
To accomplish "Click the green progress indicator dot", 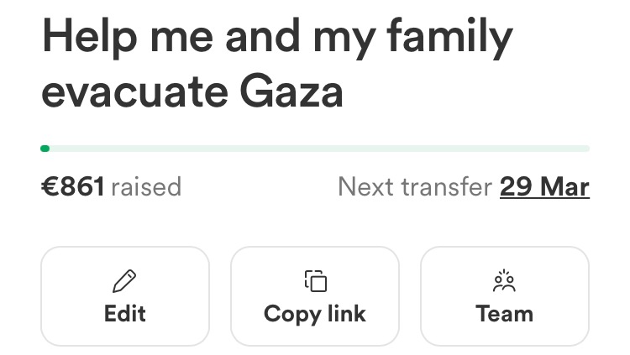I will coord(45,149).
